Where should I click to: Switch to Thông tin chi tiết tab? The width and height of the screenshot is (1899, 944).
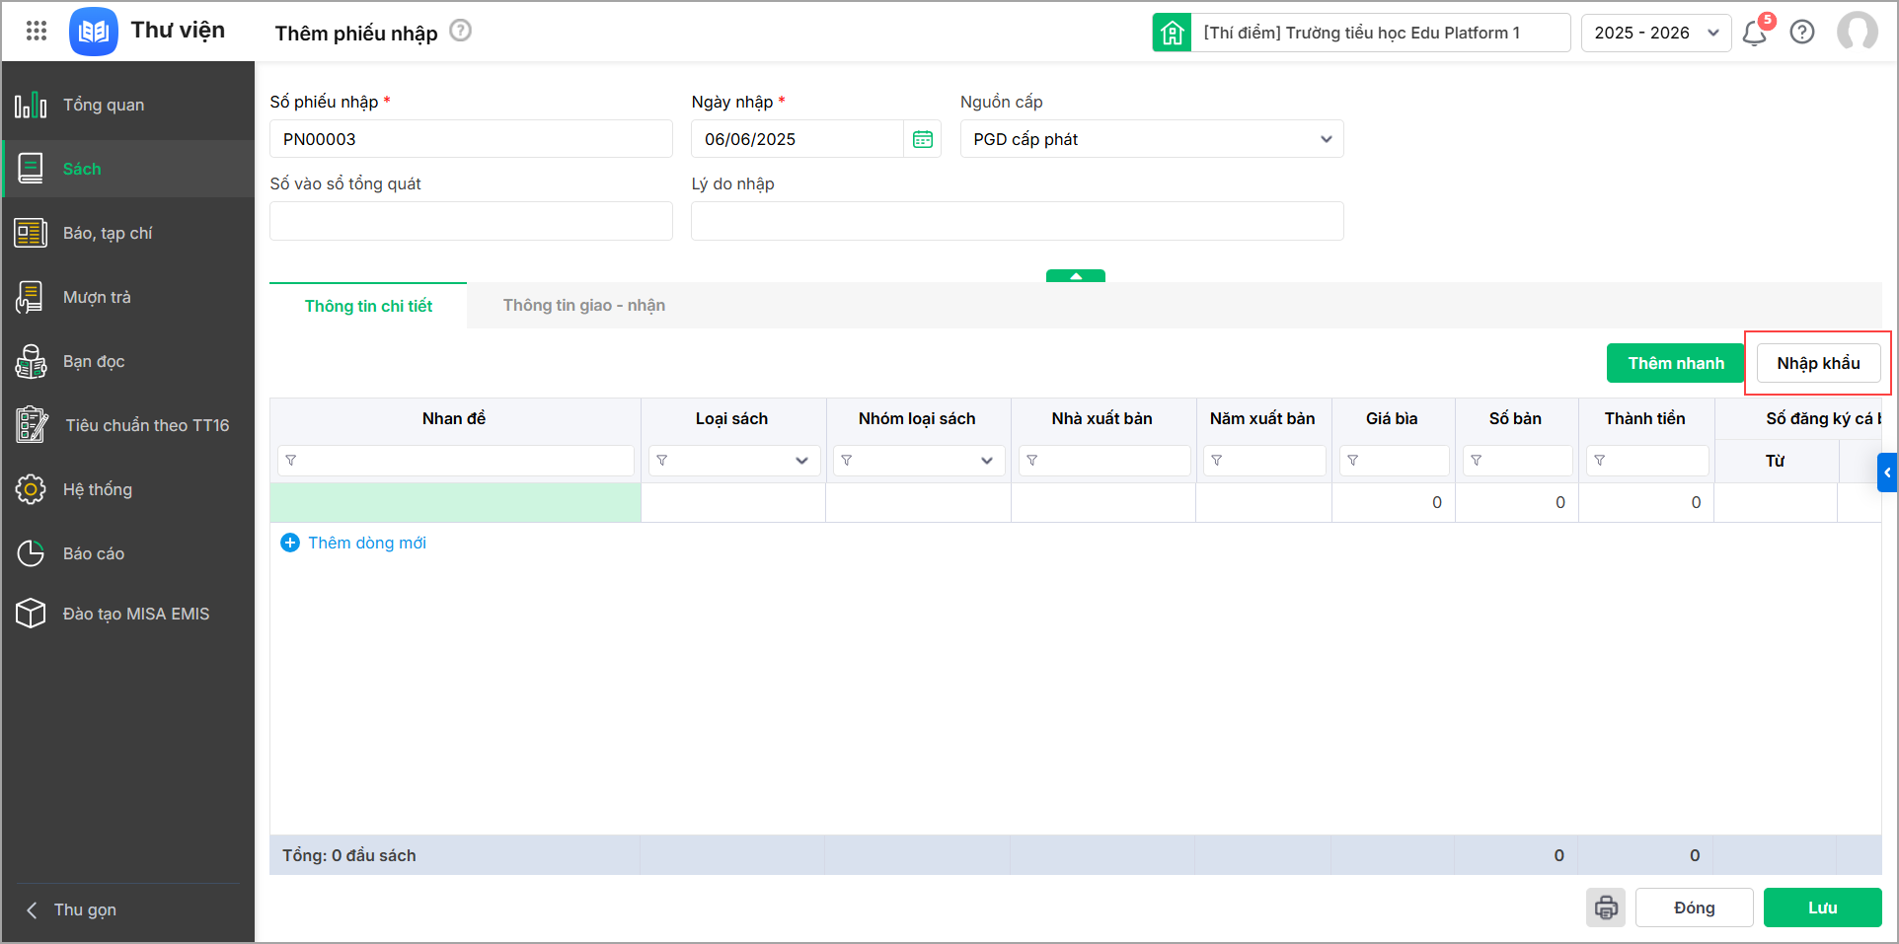368,306
